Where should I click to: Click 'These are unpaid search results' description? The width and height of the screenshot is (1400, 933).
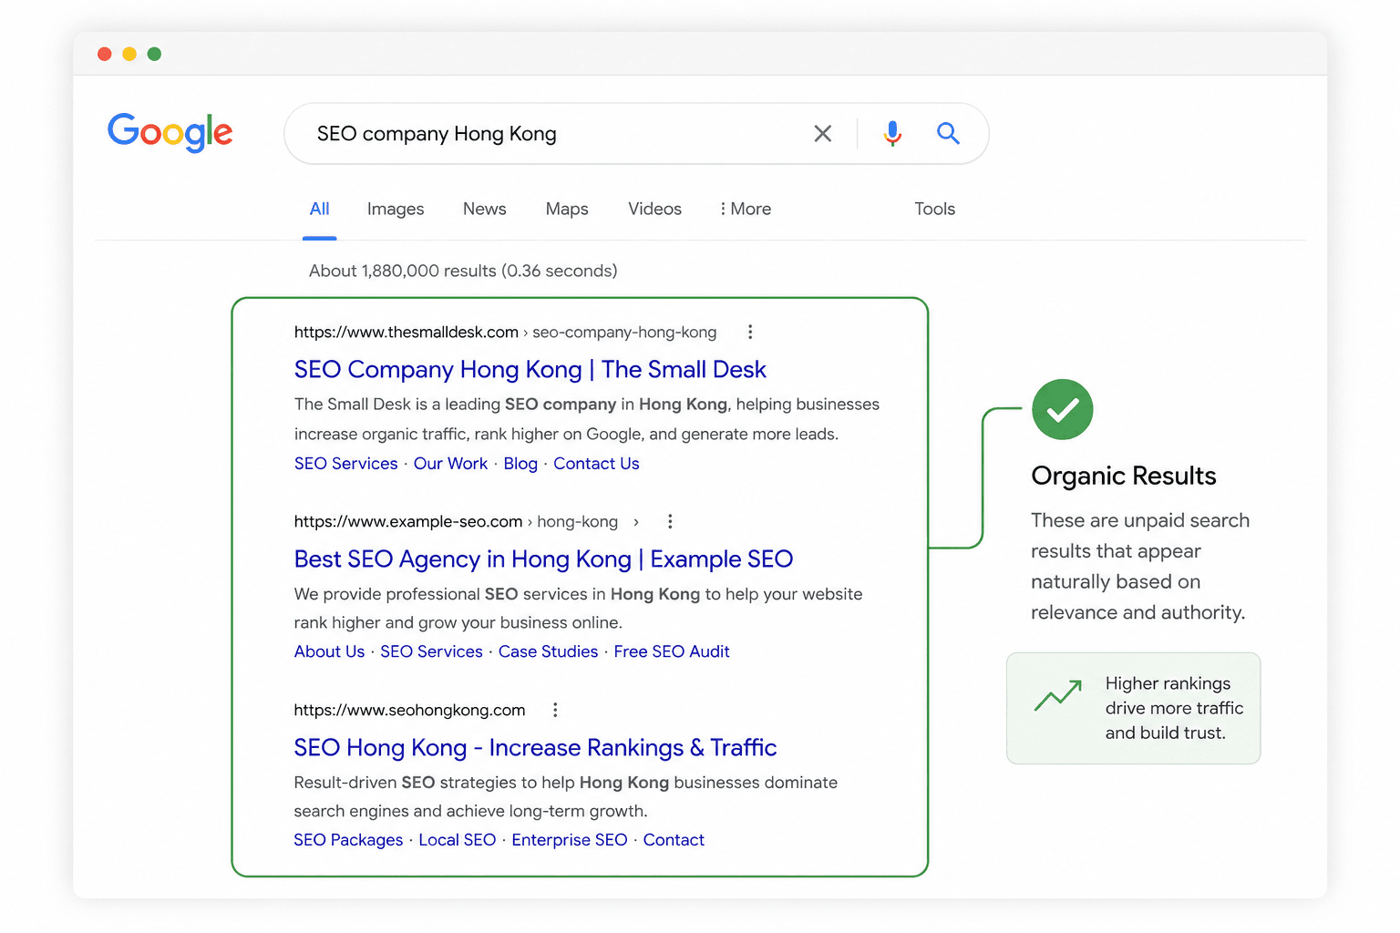tap(1139, 566)
